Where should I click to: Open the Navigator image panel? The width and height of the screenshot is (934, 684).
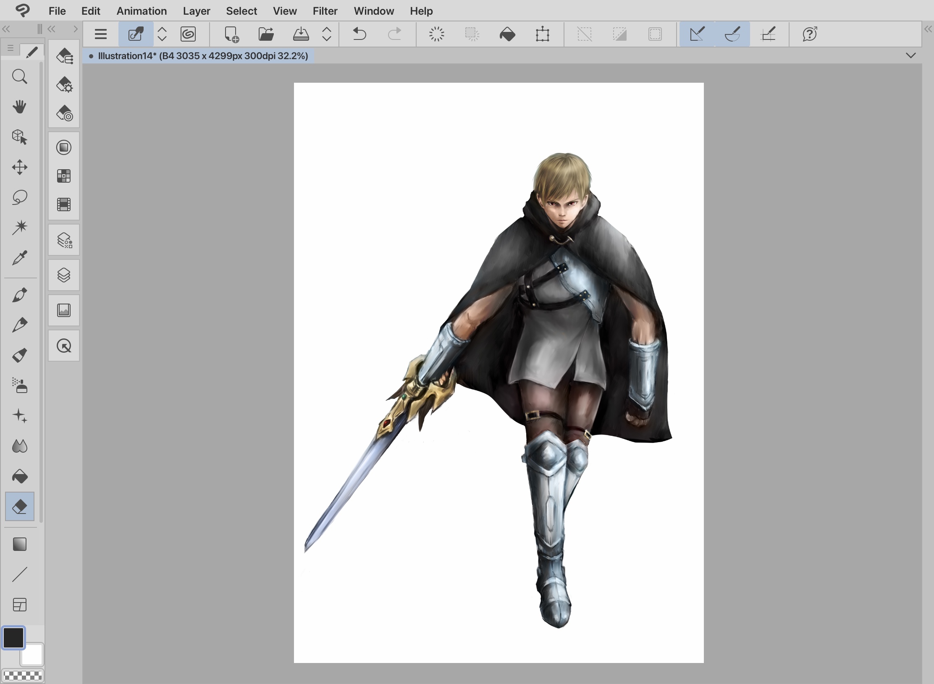tap(64, 311)
